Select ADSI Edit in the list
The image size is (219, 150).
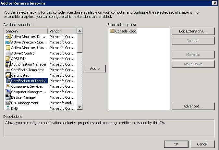(18, 59)
